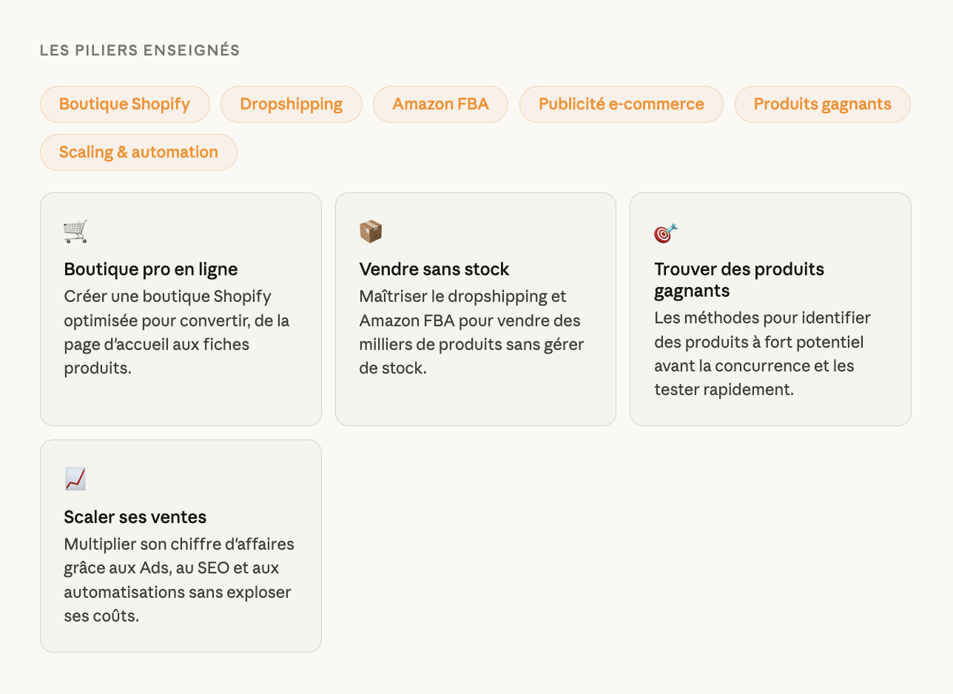
Task: Click the Ads and SEO description text
Action: [x=179, y=580]
